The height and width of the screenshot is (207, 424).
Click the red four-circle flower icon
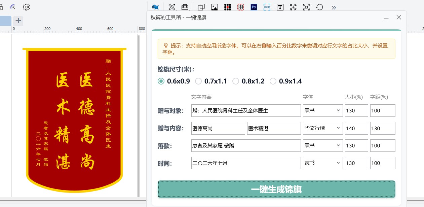coord(240,7)
